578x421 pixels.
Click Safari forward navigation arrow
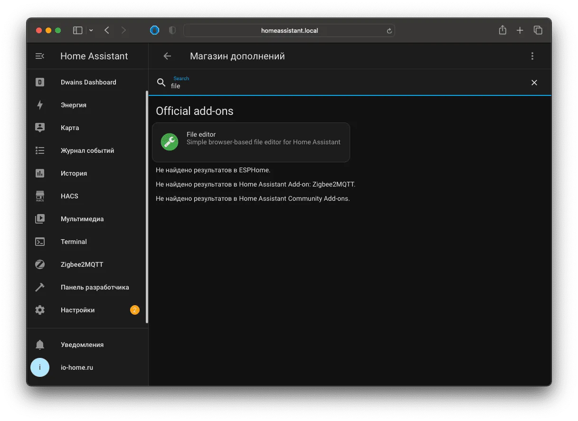124,30
